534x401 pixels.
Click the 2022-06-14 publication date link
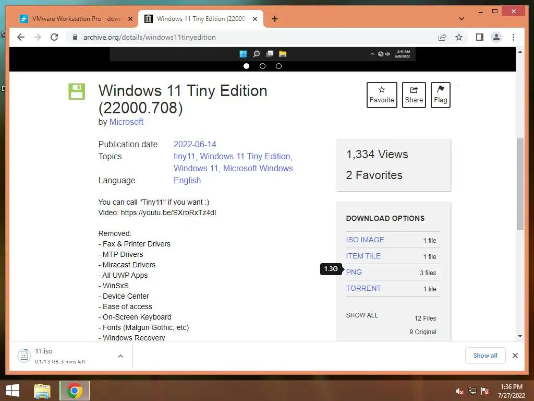coord(195,144)
